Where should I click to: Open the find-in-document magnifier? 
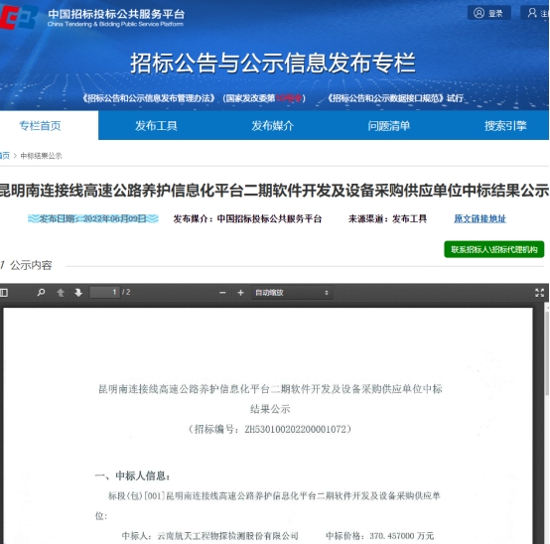click(41, 292)
